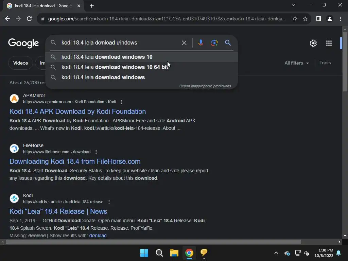
Task: Close the kodi 18.4 leia tab
Action: [79, 6]
